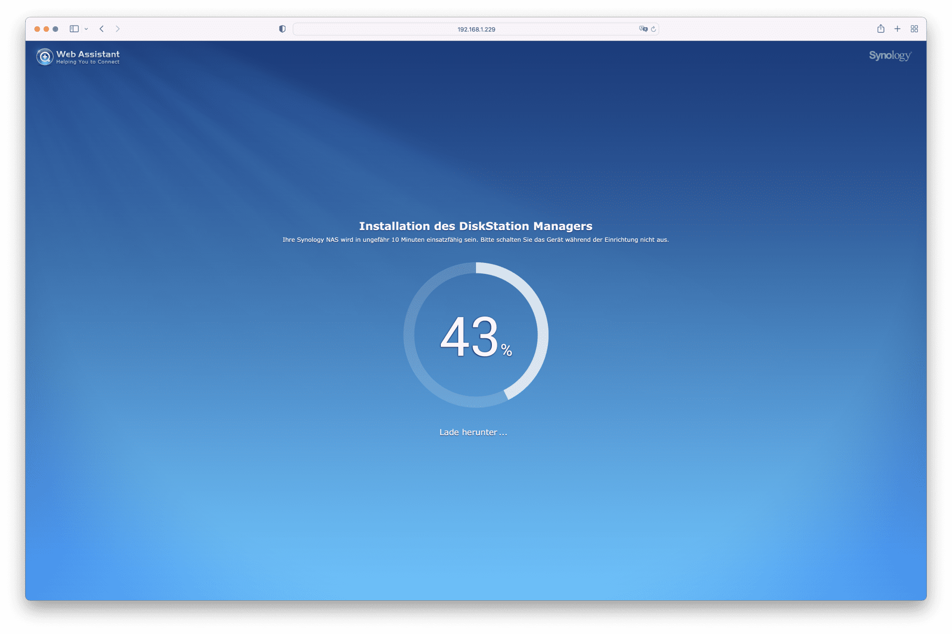Toggle the Safari sidebar icon

tap(74, 29)
